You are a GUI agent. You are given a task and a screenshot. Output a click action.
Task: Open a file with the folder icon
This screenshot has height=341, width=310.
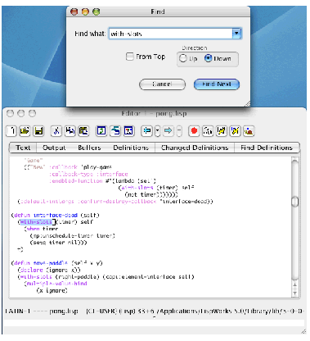pos(25,131)
